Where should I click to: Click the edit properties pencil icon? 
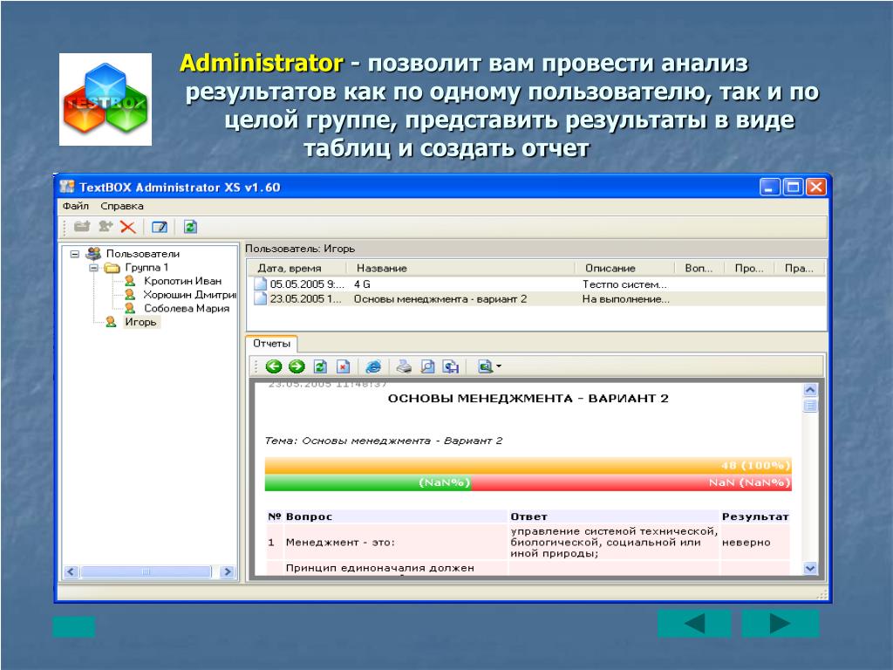pyautogui.click(x=160, y=228)
